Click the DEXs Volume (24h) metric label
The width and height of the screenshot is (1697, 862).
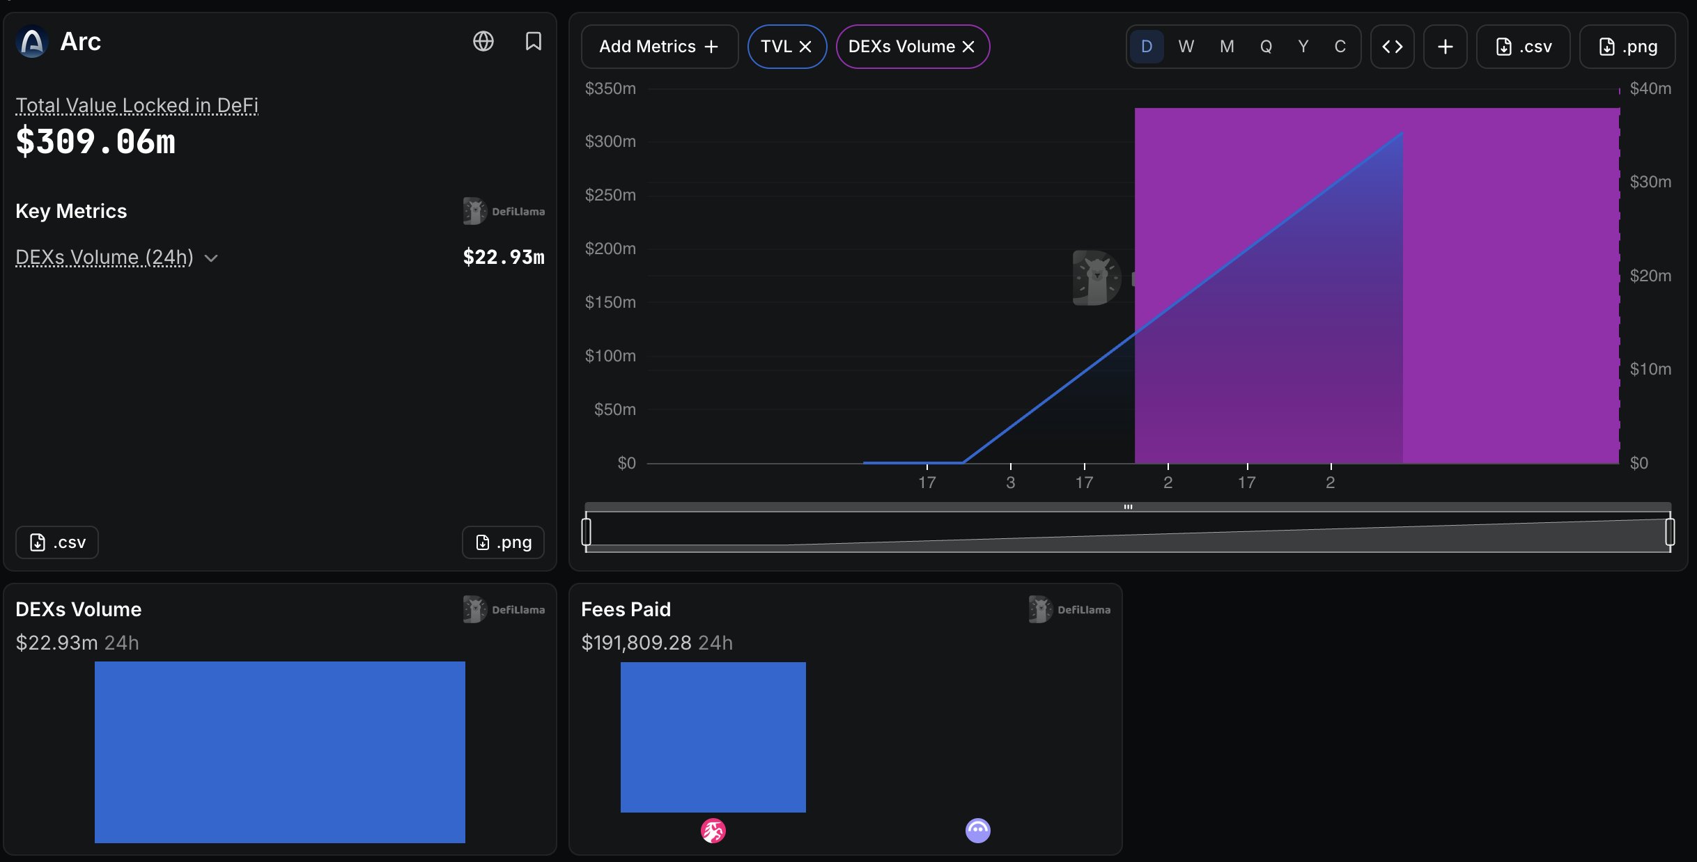coord(104,258)
